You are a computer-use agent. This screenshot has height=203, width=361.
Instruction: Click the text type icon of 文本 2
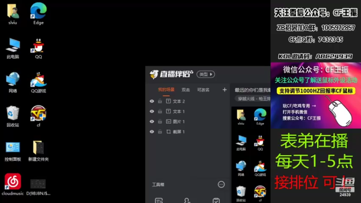click(x=168, y=101)
